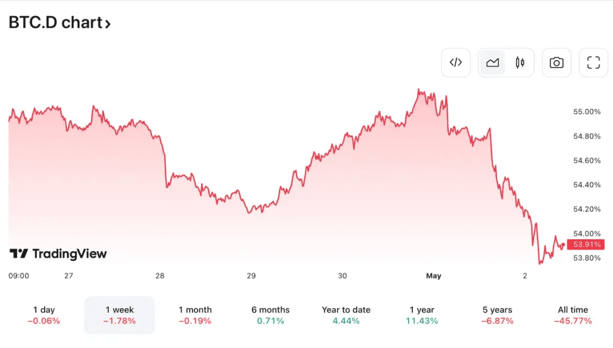The width and height of the screenshot is (613, 348).
Task: Select the All time range
Action: click(x=572, y=315)
